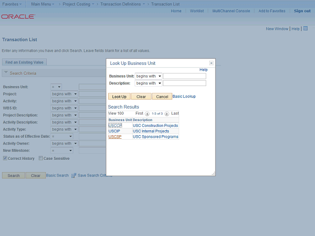Switch to Basic Lookup
The width and height of the screenshot is (315, 236).
click(184, 96)
